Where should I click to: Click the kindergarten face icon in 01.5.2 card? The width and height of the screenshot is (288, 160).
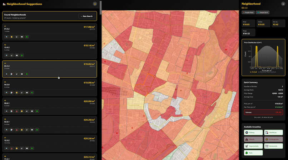pos(11,37)
